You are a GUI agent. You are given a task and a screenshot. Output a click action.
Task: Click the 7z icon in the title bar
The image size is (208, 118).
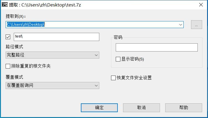coord(5,5)
